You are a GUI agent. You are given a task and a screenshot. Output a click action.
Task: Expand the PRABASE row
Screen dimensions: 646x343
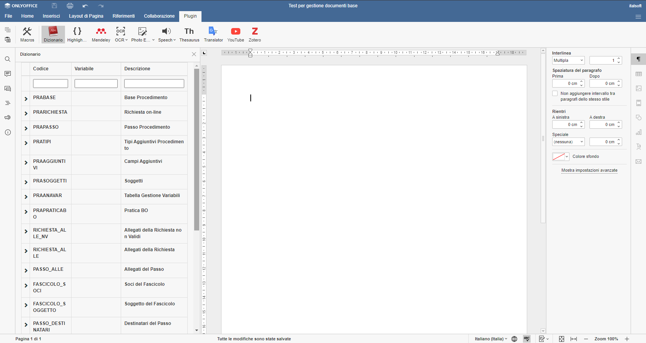pos(26,99)
